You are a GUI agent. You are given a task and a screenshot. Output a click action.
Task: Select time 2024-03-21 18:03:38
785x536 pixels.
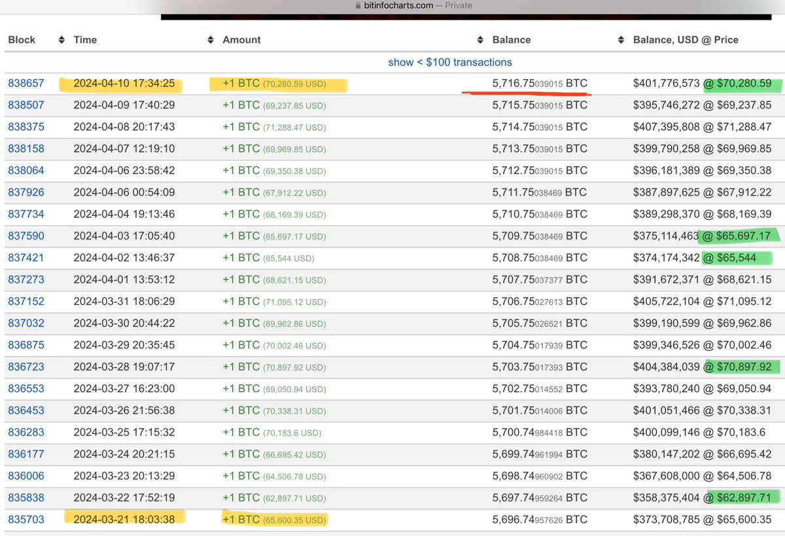[x=124, y=520]
